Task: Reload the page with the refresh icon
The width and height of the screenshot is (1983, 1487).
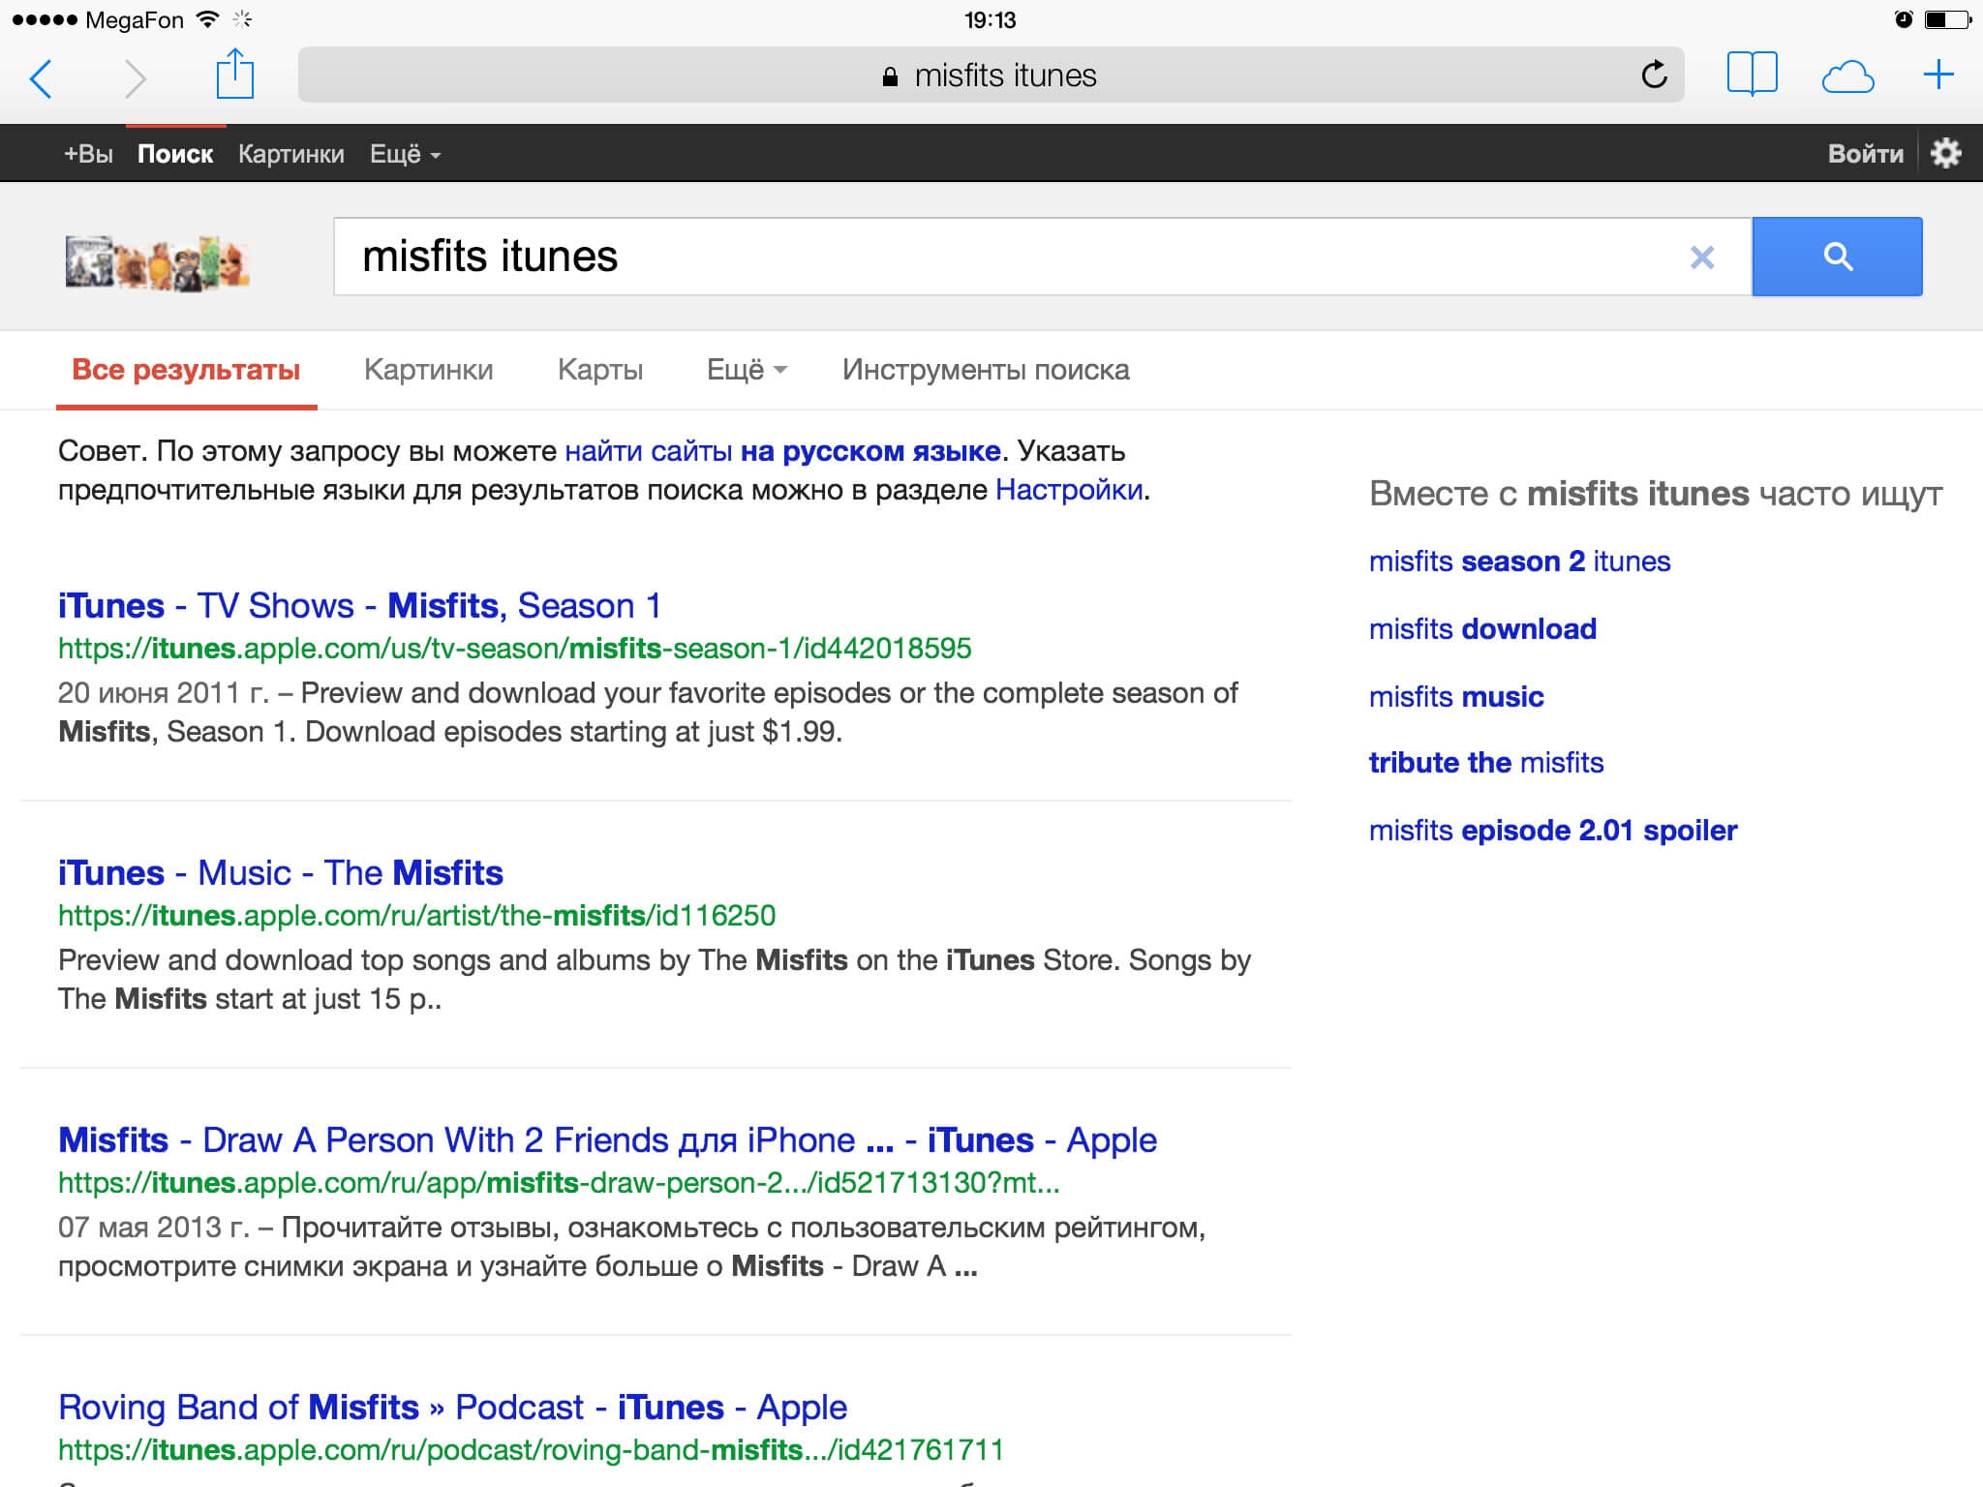Action: pos(1654,75)
